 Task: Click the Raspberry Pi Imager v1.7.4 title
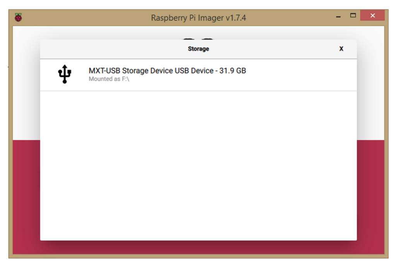[198, 18]
